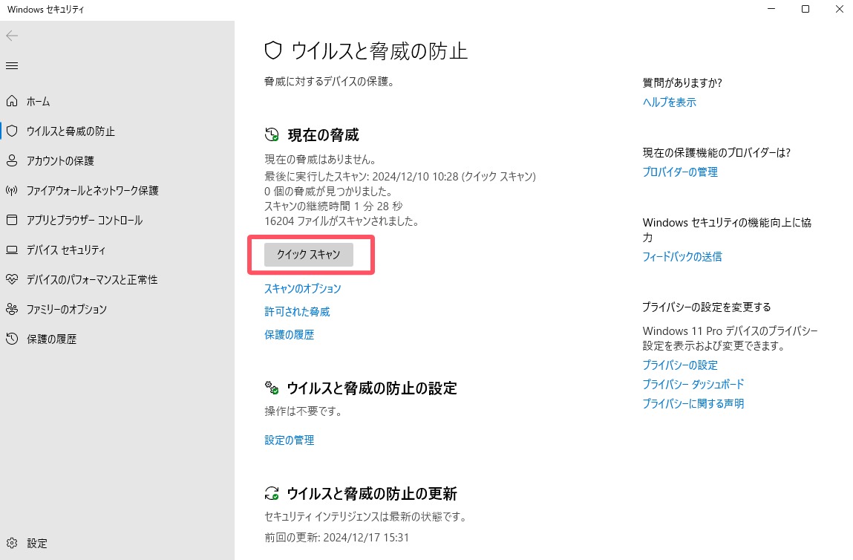Click ヘルプを表示 link

click(x=670, y=102)
